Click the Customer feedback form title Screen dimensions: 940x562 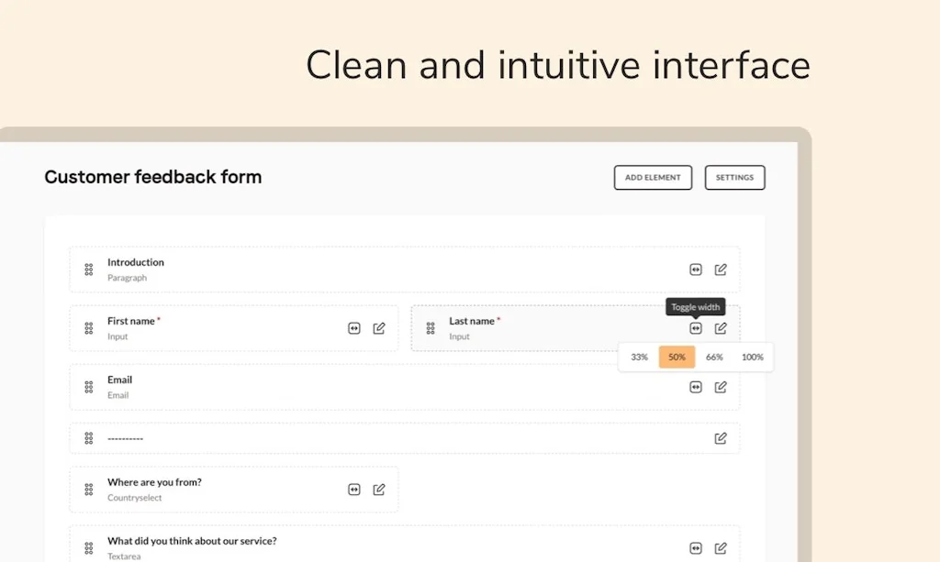pyautogui.click(x=152, y=177)
